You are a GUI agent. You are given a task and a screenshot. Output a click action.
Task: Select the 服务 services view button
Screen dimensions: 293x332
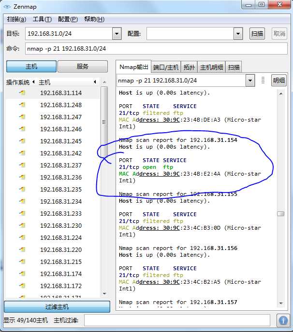click(83, 67)
